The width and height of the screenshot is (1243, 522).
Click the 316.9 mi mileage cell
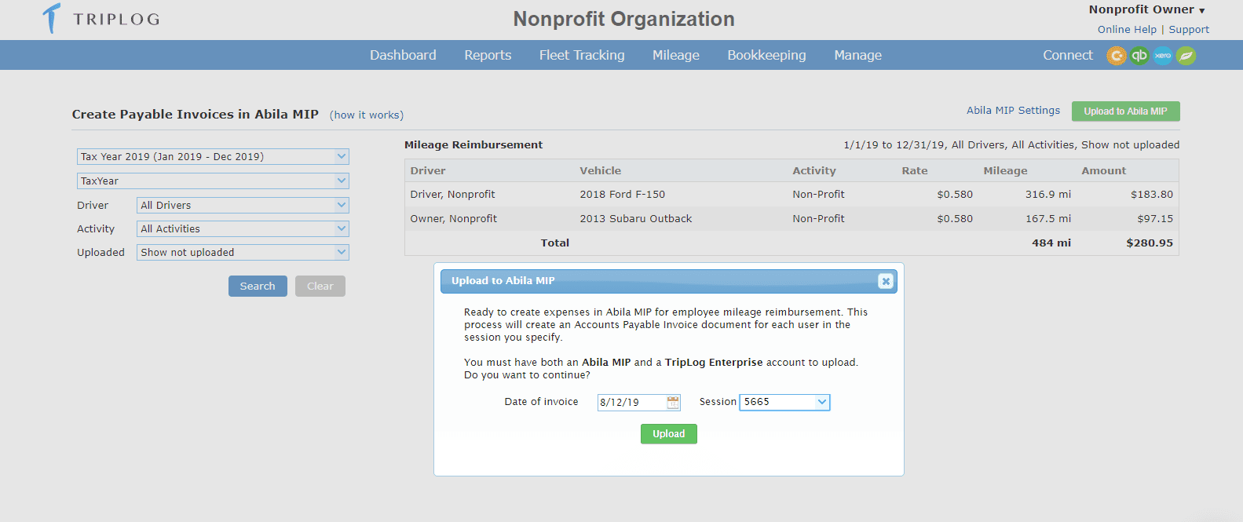[1048, 194]
